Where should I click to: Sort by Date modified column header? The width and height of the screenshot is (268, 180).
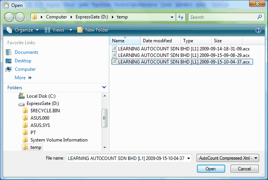pyautogui.click(x=161, y=41)
